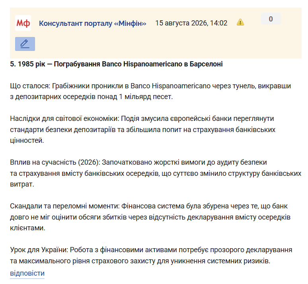The image size is (308, 284).
Task: Click the Мф avatar logo
Action: pos(23,23)
